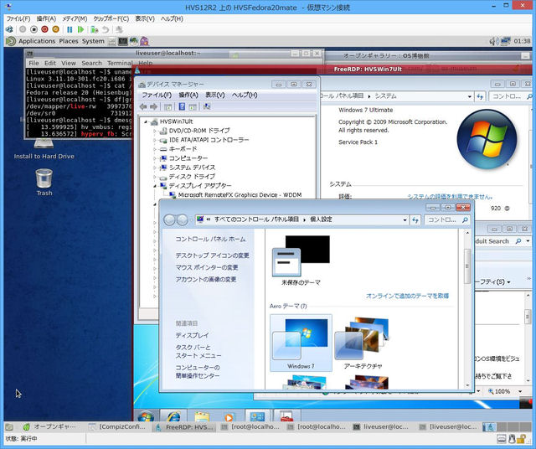Click the Forward arrow in Device Manager toolbar

click(154, 107)
